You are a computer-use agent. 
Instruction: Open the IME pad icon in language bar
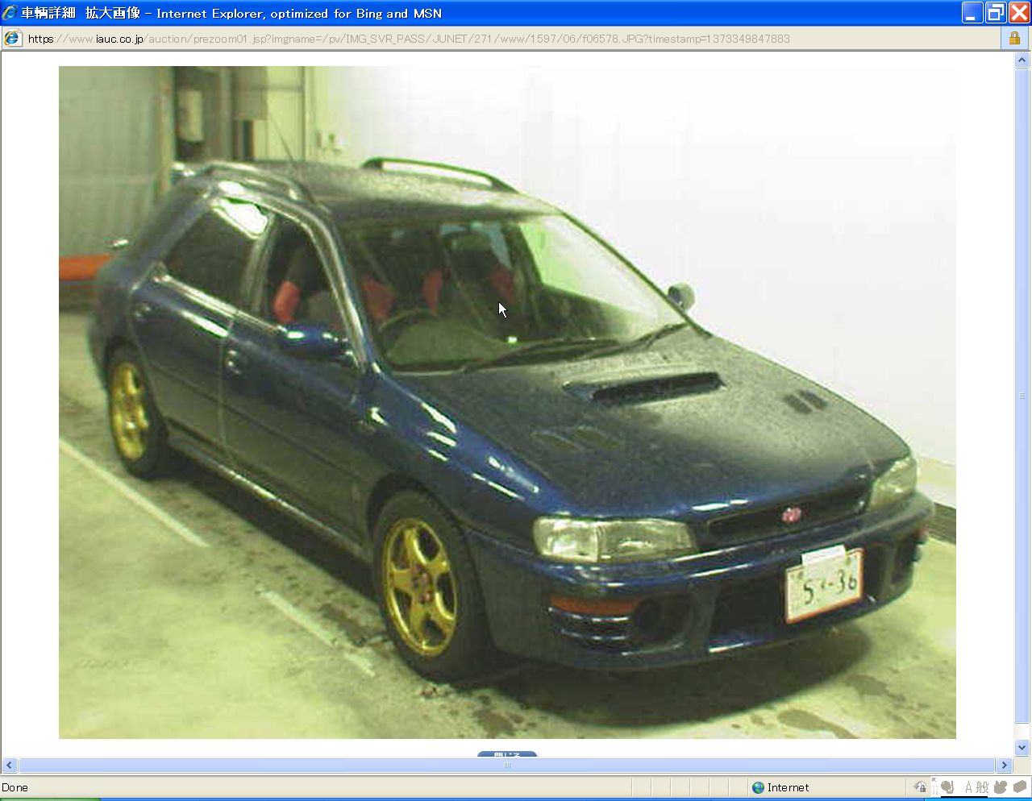[x=947, y=787]
